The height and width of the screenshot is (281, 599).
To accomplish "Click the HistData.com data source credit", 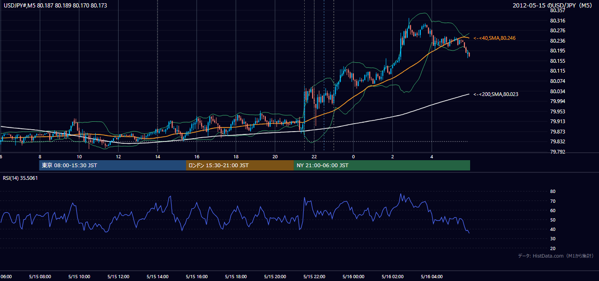I will [556, 256].
